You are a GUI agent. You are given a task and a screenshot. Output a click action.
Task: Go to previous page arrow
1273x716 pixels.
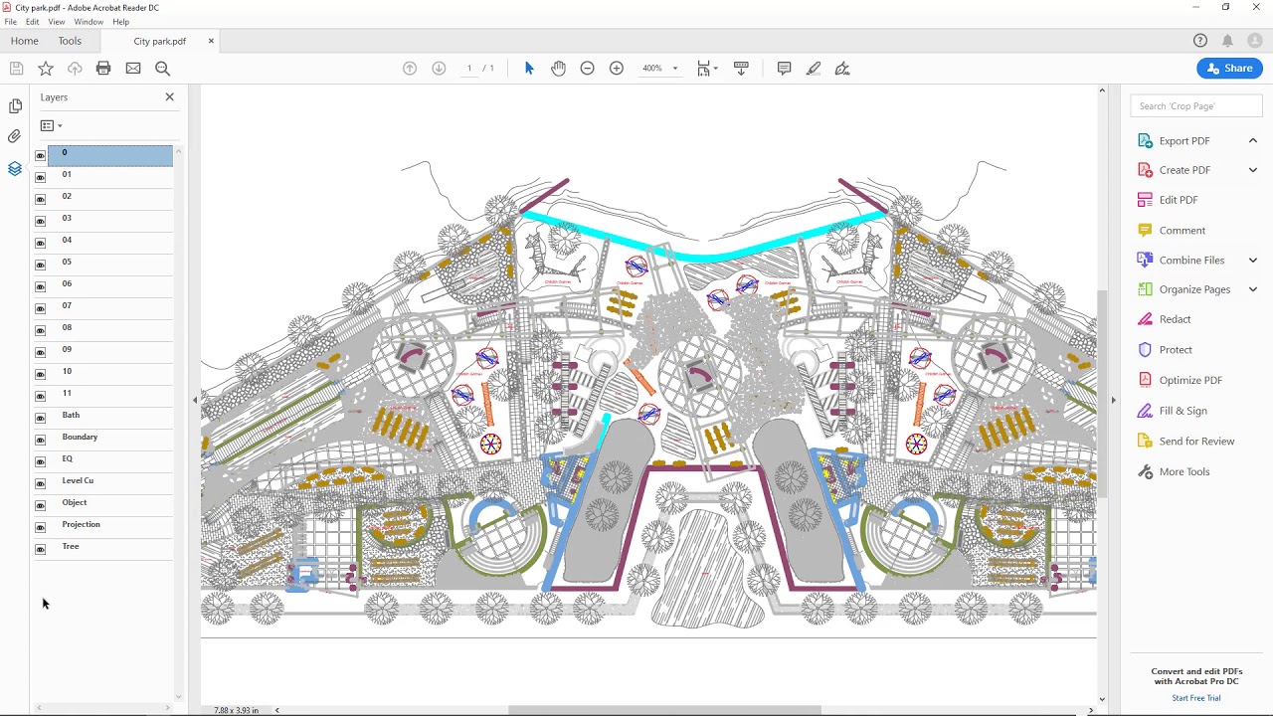(x=410, y=69)
